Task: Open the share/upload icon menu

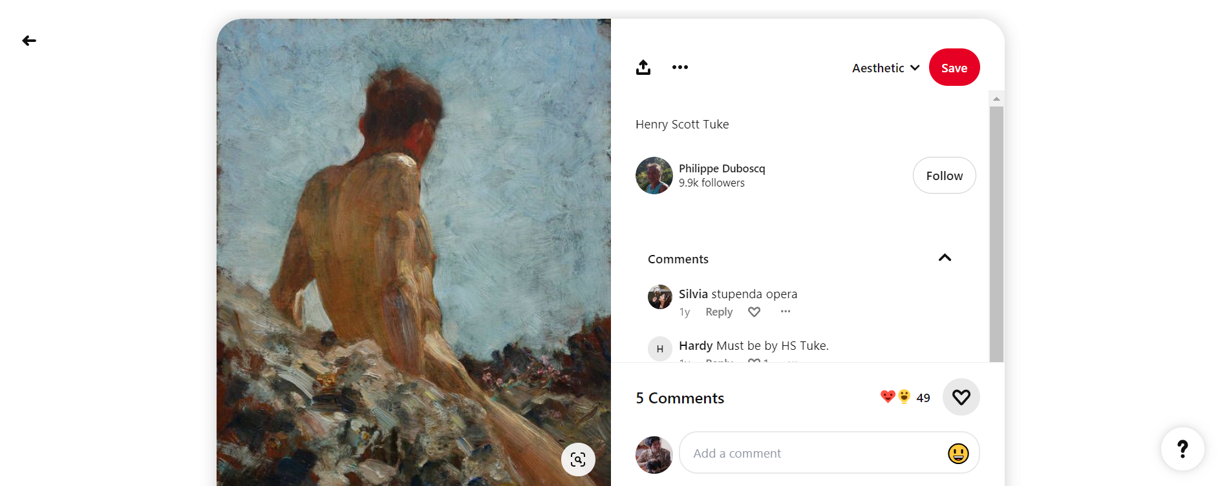Action: pos(643,67)
